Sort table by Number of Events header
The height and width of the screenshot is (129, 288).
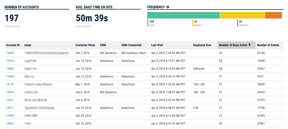[268, 45]
